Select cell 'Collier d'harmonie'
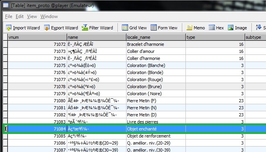Screen dimensions: 266x152 pos(156,58)
